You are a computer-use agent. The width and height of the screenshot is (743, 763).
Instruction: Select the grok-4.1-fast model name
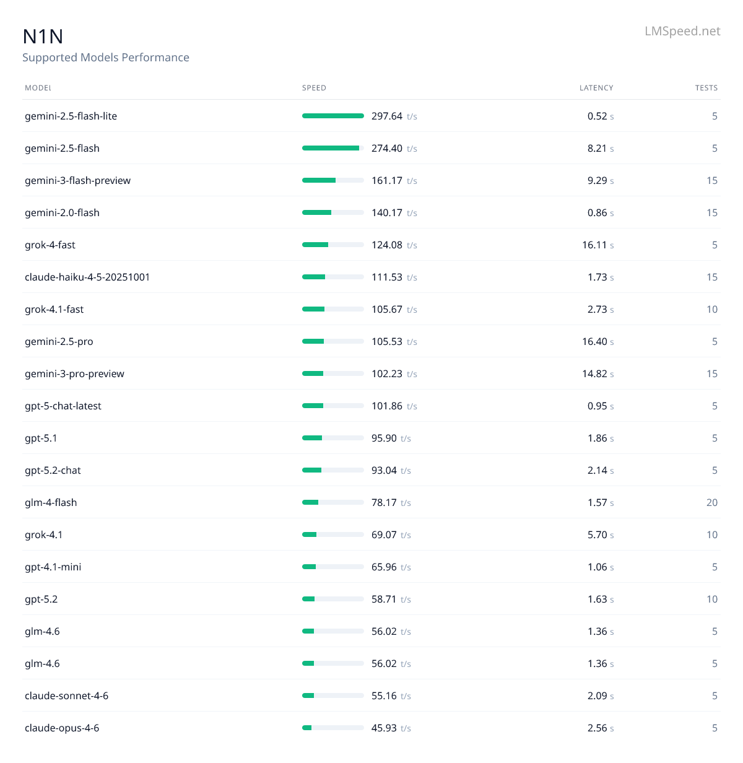(54, 309)
